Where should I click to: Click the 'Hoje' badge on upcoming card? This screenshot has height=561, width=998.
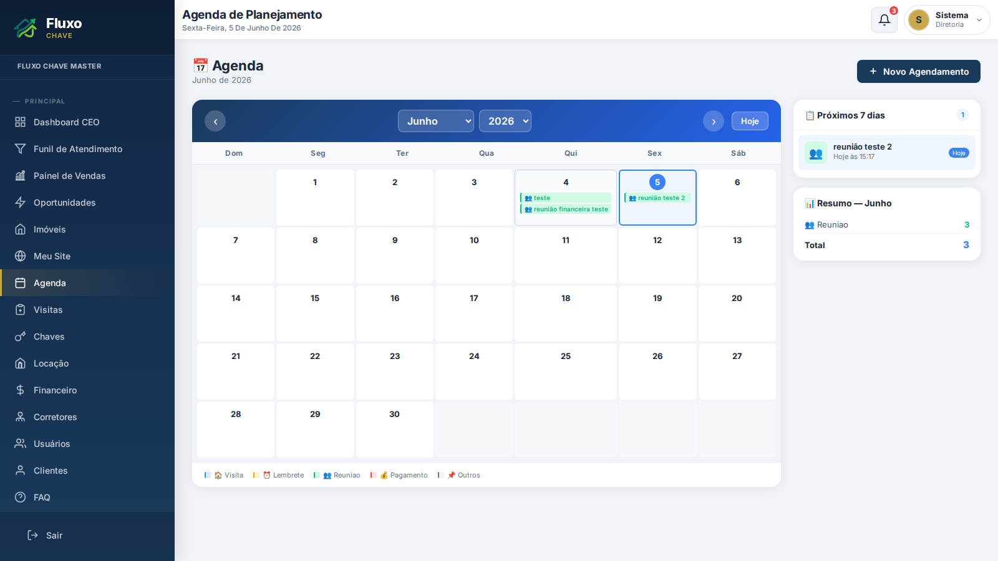pos(959,153)
